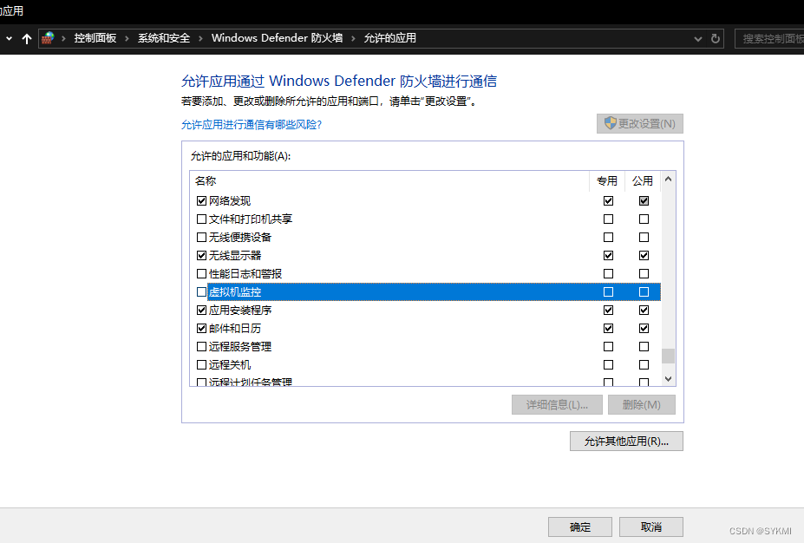
Task: Click the up arrow navigation icon
Action: 27,38
